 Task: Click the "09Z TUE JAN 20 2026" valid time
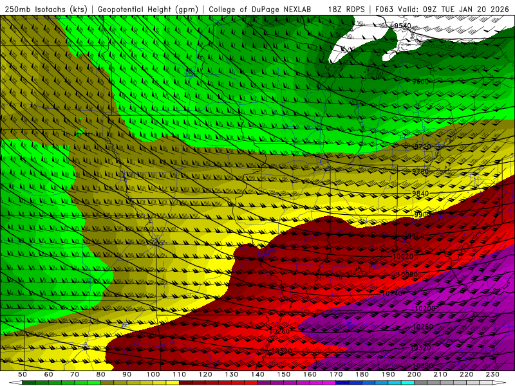click(x=466, y=9)
